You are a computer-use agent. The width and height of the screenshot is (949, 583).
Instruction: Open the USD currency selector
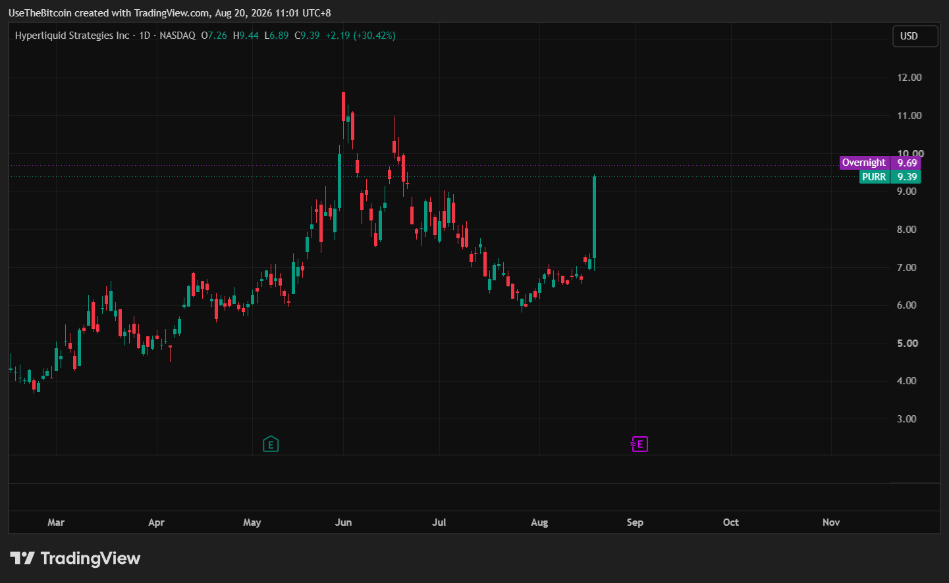pos(915,36)
